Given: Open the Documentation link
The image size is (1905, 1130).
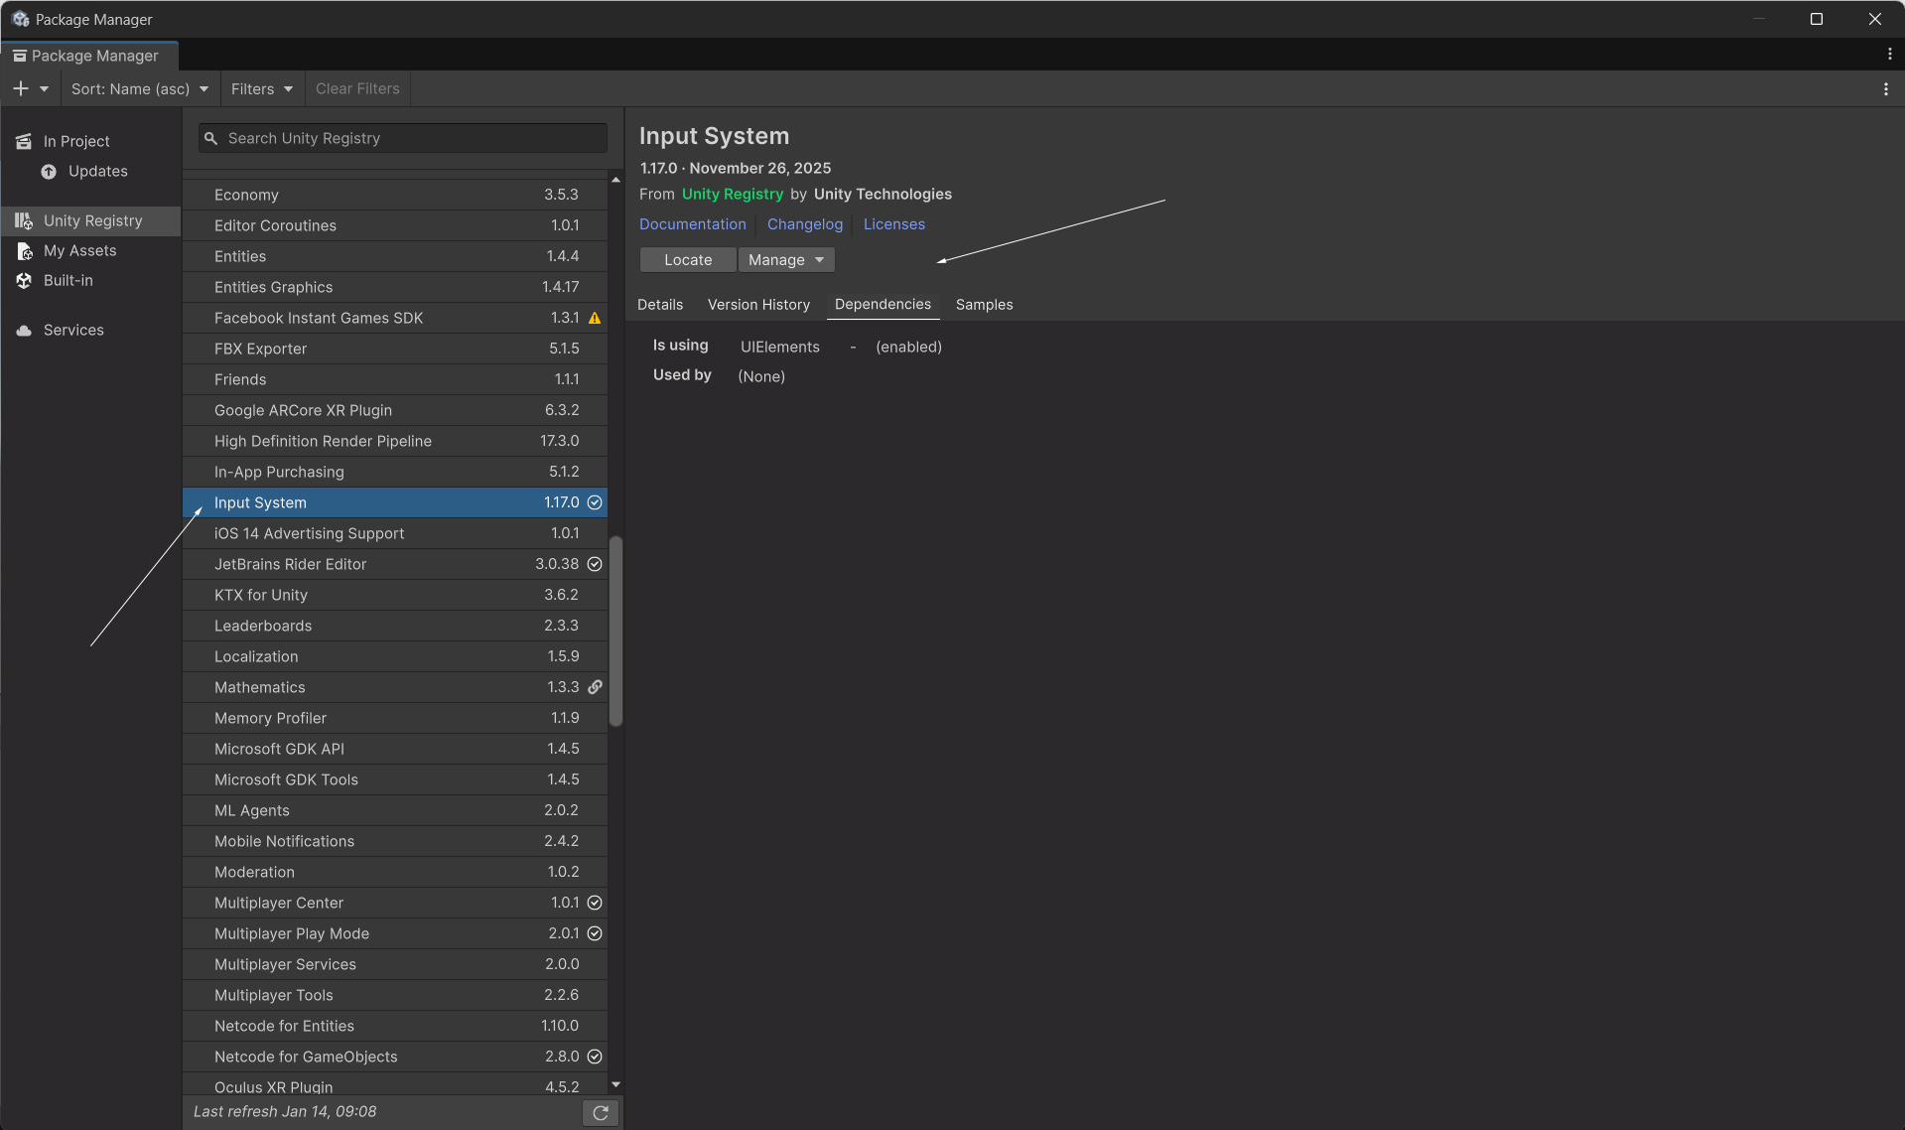Looking at the screenshot, I should tap(692, 224).
